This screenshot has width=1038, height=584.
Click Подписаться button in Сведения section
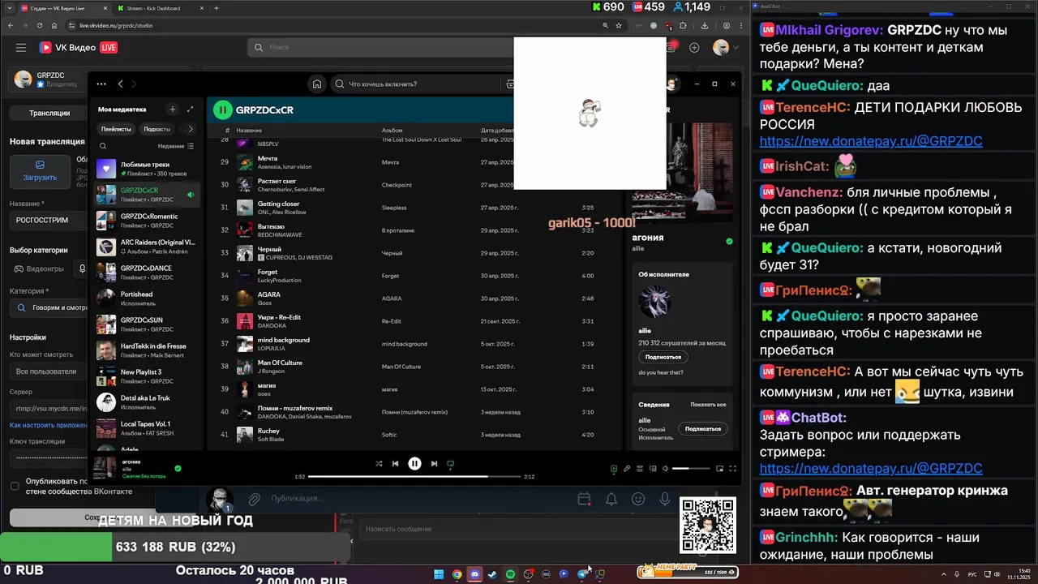[x=702, y=428]
